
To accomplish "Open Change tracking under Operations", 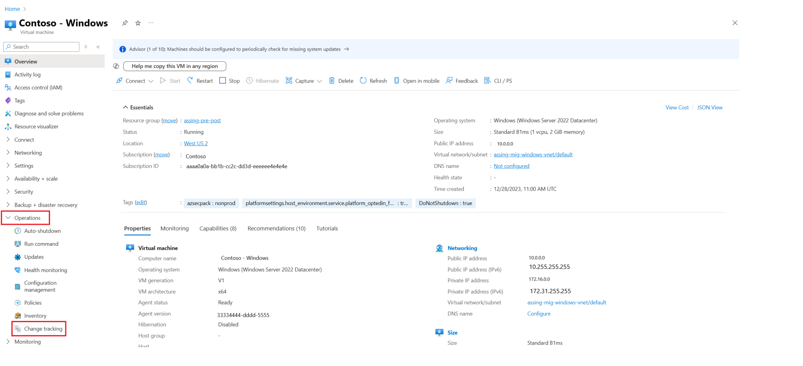I will click(x=43, y=329).
